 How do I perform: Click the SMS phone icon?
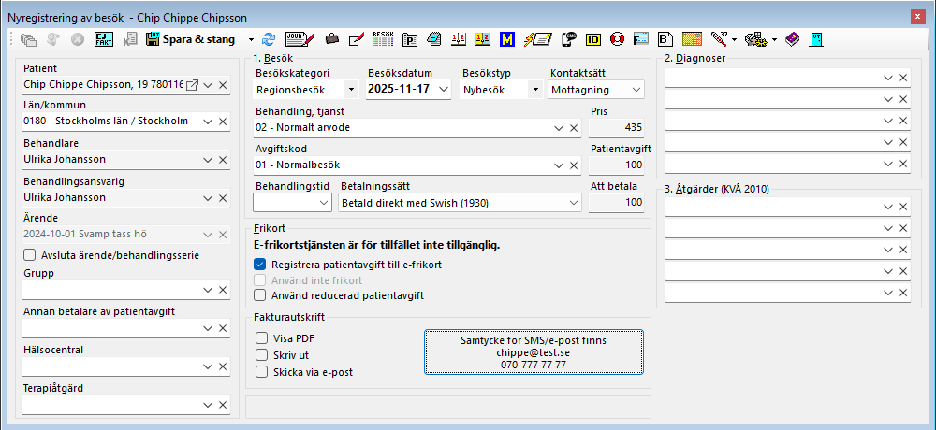pyautogui.click(x=567, y=39)
